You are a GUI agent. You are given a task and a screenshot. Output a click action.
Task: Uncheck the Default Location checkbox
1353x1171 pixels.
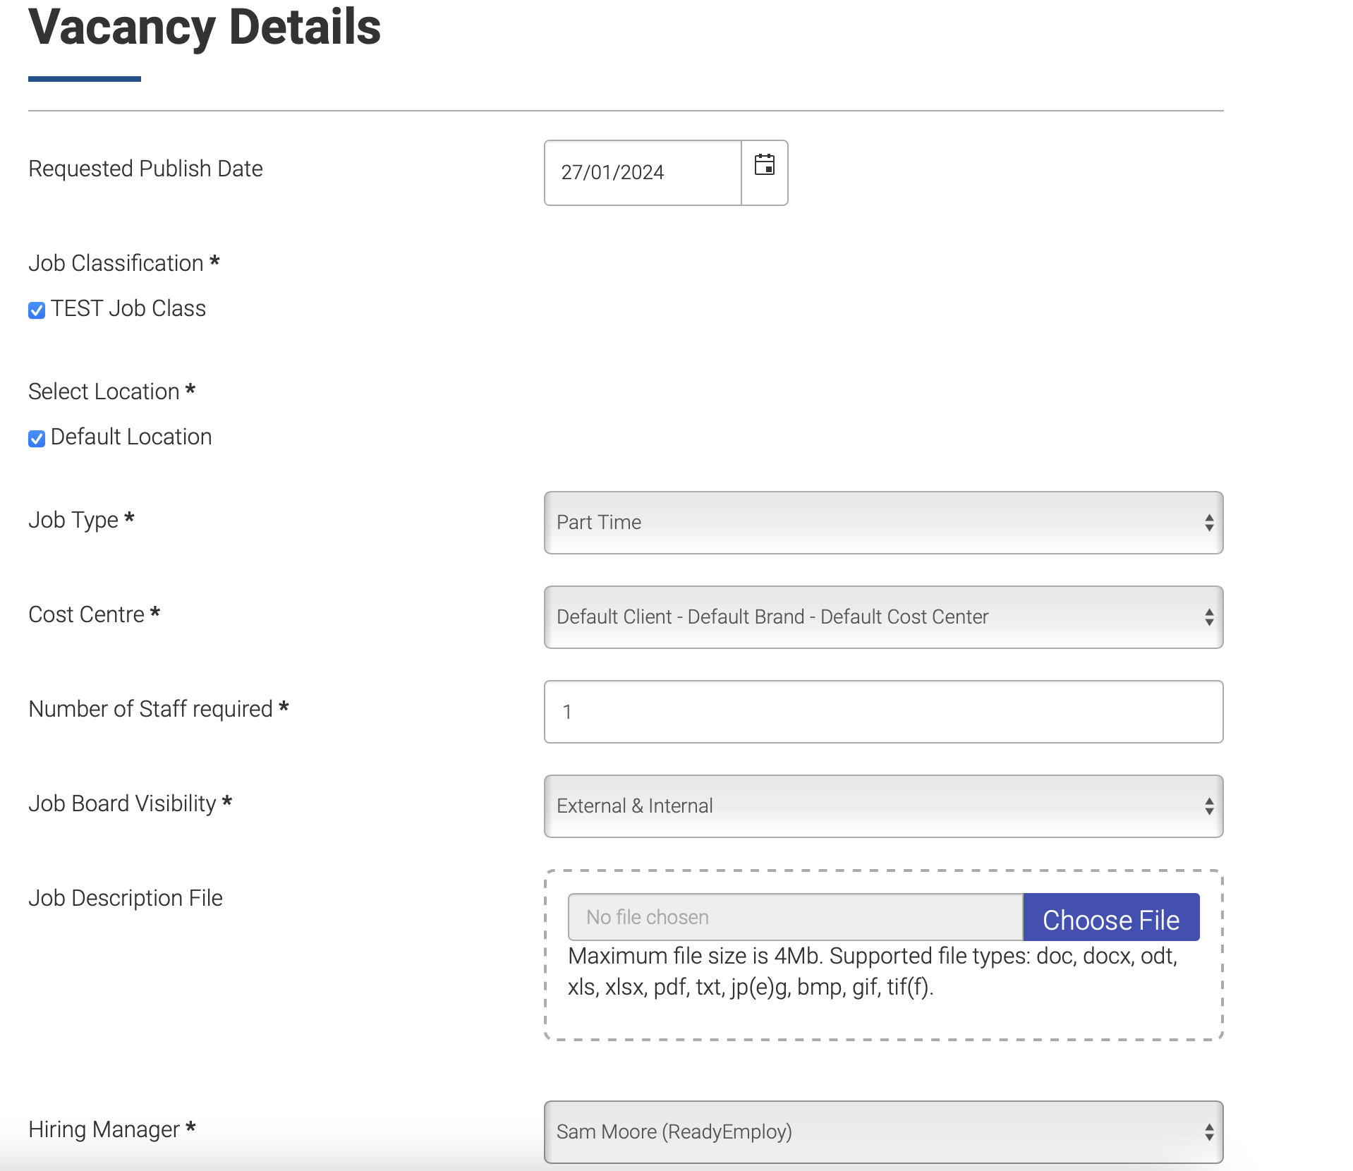[x=36, y=438]
